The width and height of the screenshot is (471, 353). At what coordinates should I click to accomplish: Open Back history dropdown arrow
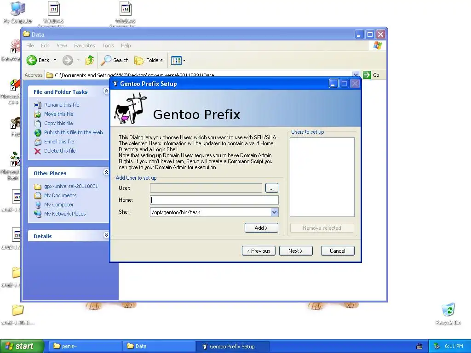(x=55, y=60)
